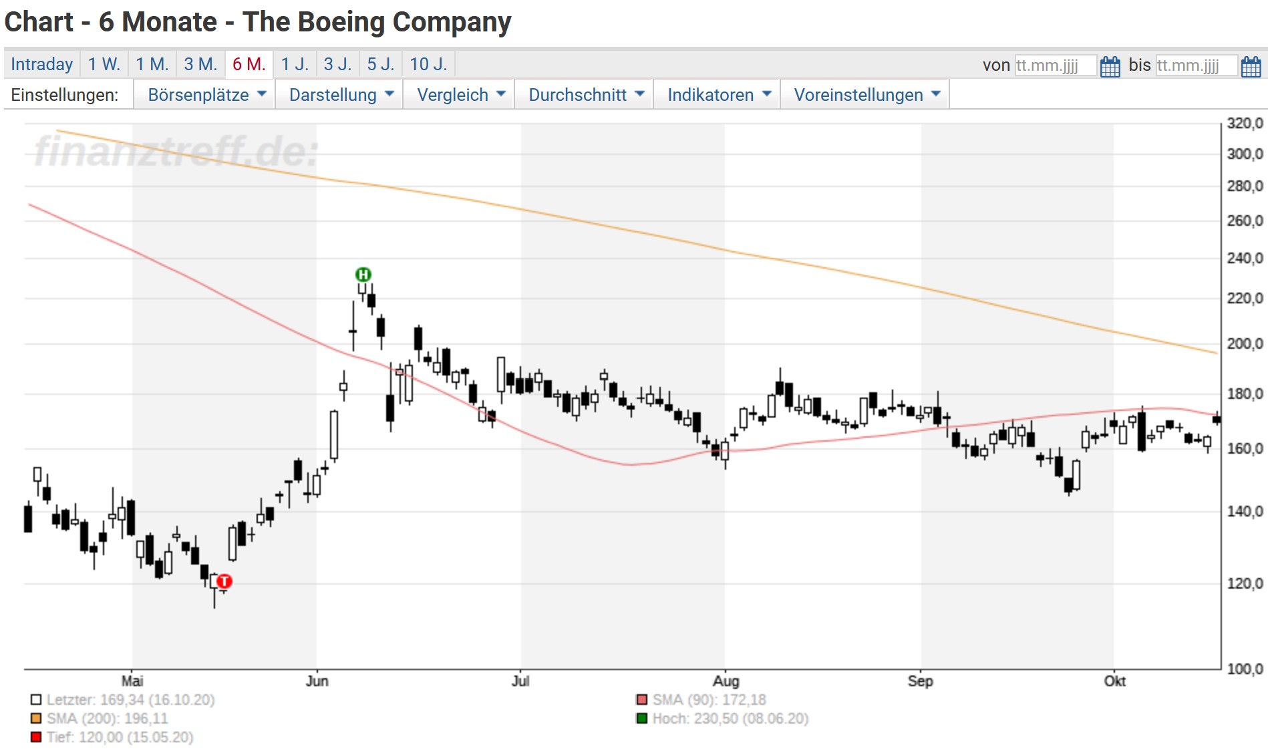Click the 'Tief: 120,00 (15.05.20)' legend text
Viewport: 1268px width, 755px height.
coord(120,737)
